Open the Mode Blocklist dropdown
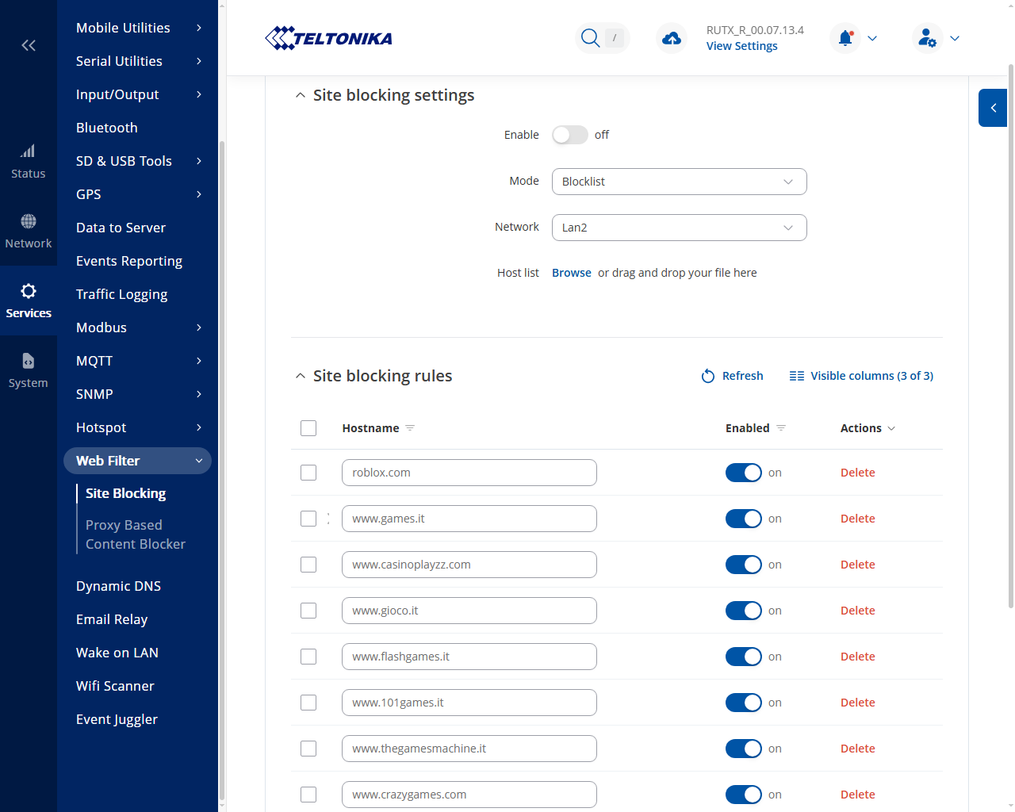The width and height of the screenshot is (1015, 812). 680,182
